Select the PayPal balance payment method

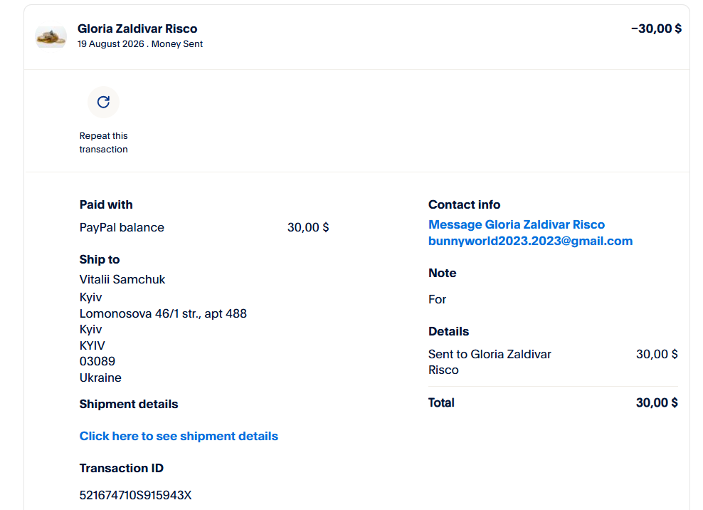click(x=122, y=228)
